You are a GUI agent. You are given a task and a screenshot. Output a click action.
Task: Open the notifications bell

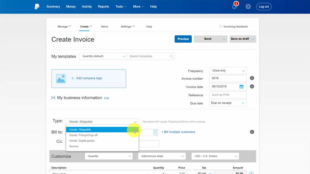[234, 7]
